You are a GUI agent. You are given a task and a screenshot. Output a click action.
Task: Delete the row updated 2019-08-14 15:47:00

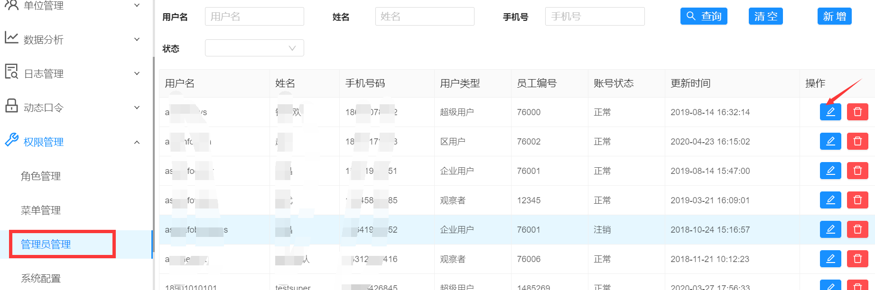pos(857,171)
